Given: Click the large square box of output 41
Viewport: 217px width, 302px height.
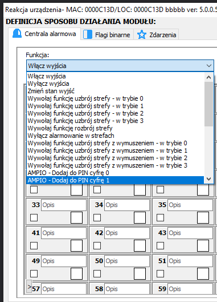Looking at the screenshot, I should coord(76,245).
